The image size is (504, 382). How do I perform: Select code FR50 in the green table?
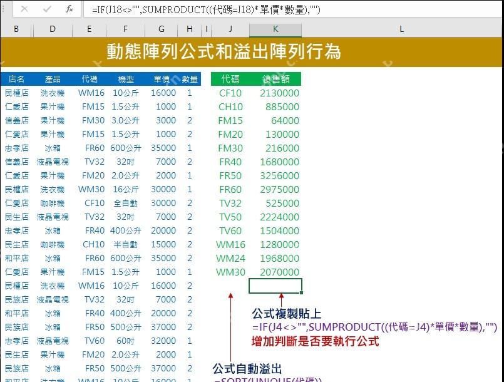230,176
